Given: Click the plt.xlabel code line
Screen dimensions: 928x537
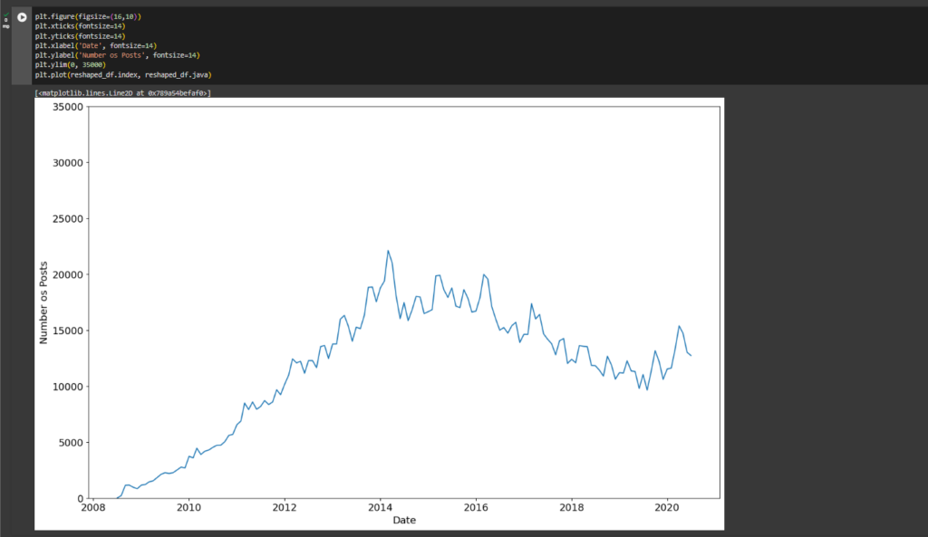Looking at the screenshot, I should [x=95, y=45].
